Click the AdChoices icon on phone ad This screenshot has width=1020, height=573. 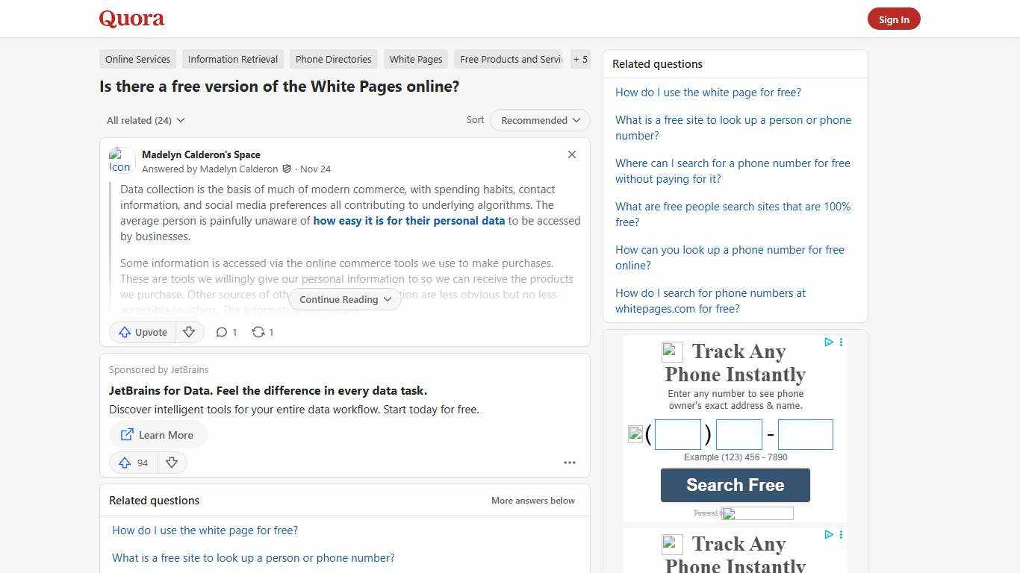[829, 342]
